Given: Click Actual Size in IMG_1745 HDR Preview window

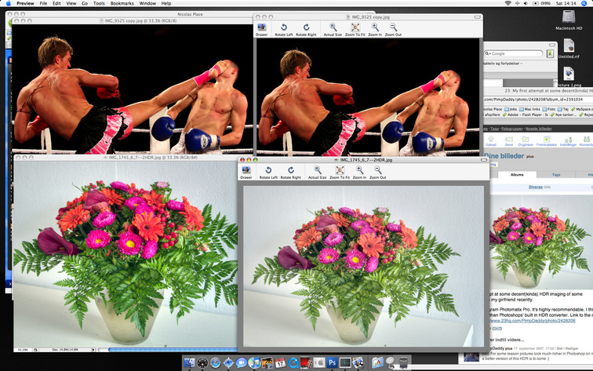Looking at the screenshot, I should click(x=318, y=173).
